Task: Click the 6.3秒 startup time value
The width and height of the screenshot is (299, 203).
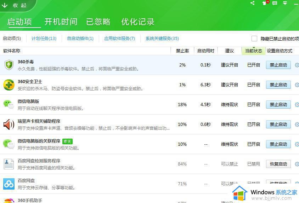Action: tap(205, 85)
